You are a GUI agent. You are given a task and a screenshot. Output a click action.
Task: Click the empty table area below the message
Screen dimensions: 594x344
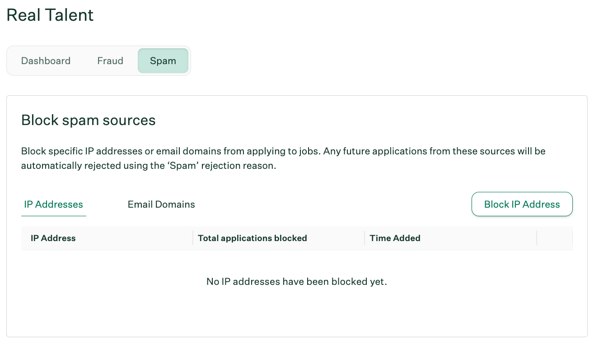pos(297,311)
